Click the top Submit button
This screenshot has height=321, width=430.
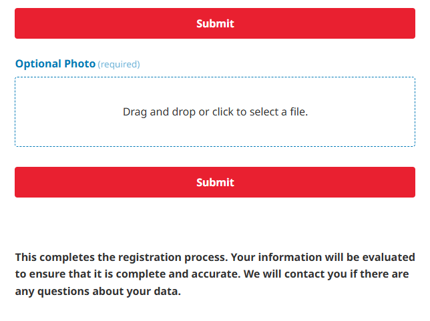215,23
